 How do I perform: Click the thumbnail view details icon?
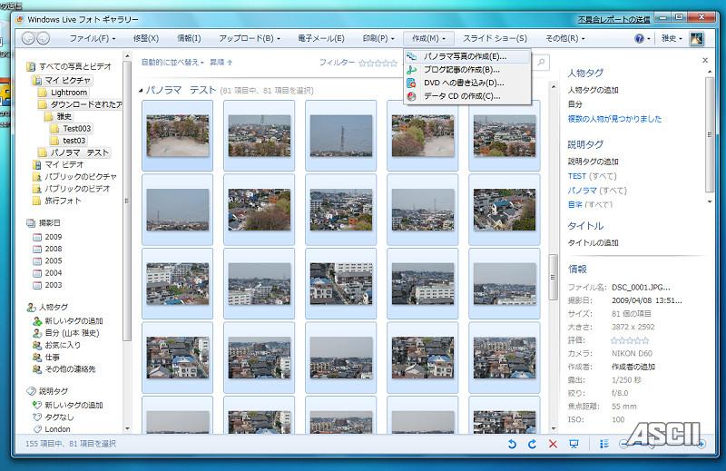(x=604, y=444)
